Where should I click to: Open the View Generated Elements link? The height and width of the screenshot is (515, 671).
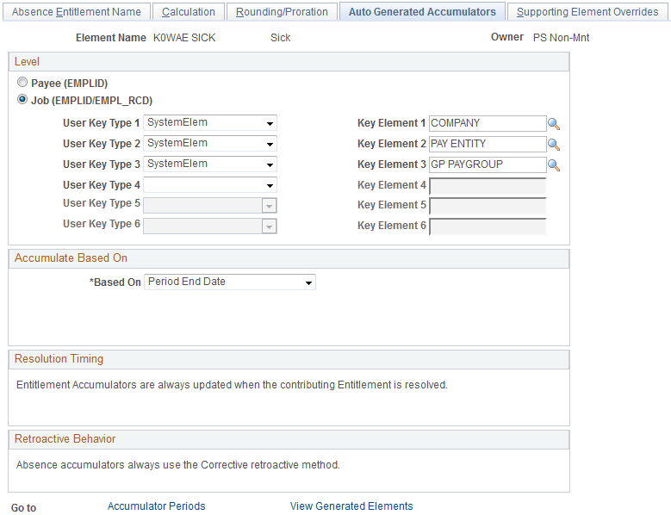coord(351,506)
